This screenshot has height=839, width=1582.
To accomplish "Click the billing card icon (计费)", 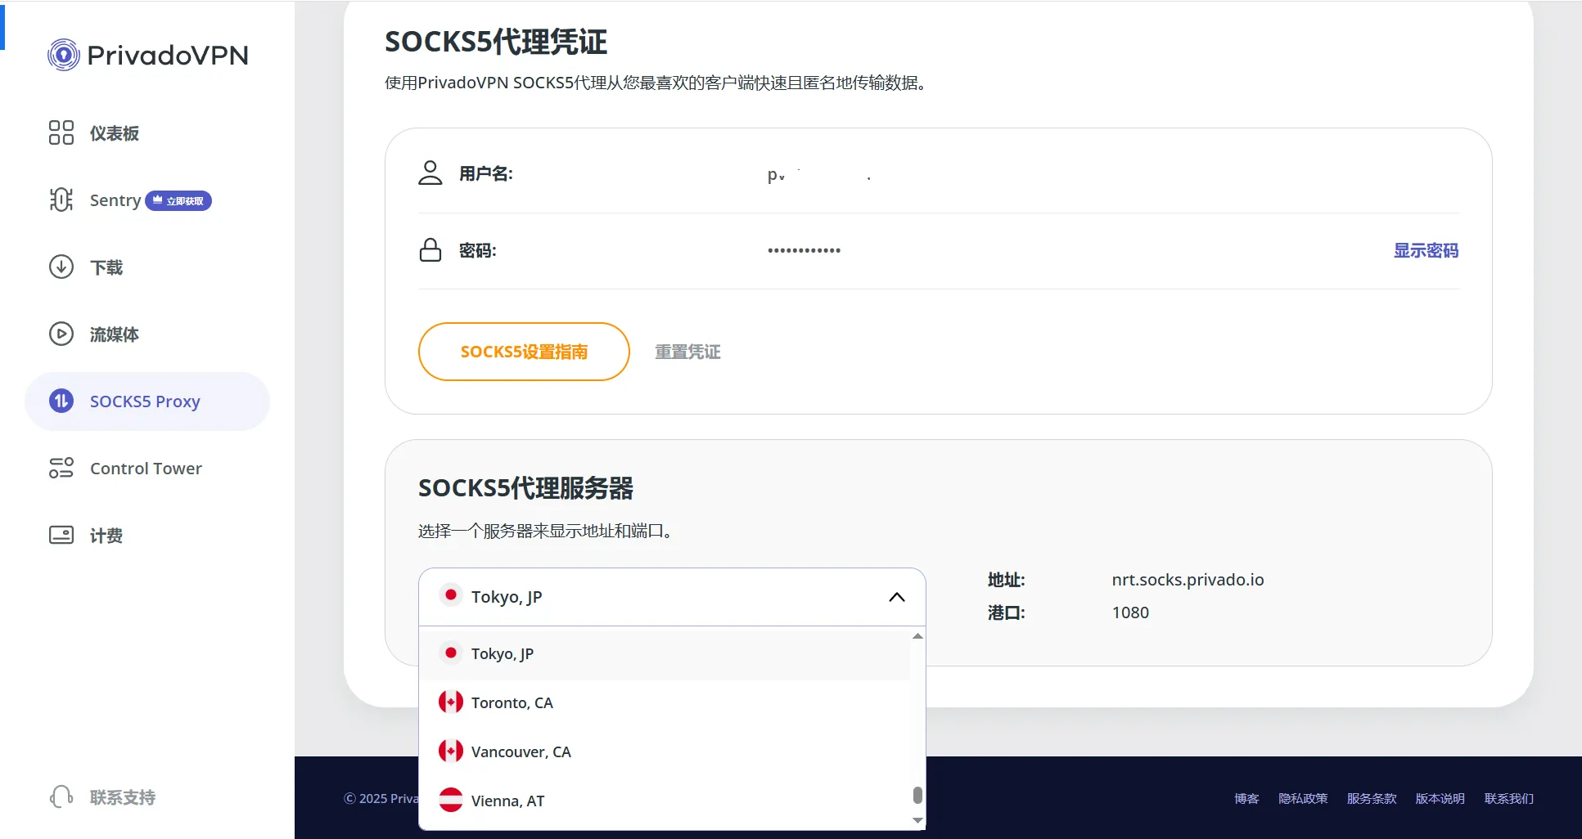I will click(x=61, y=535).
